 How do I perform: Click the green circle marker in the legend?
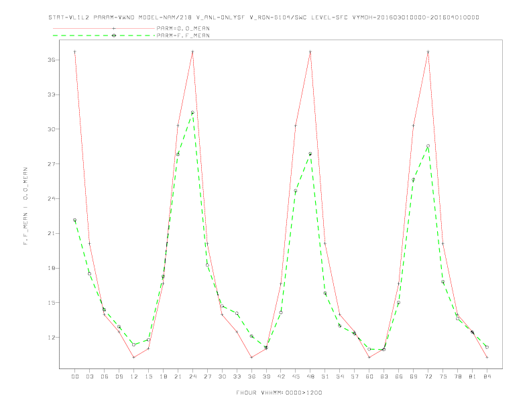[114, 36]
